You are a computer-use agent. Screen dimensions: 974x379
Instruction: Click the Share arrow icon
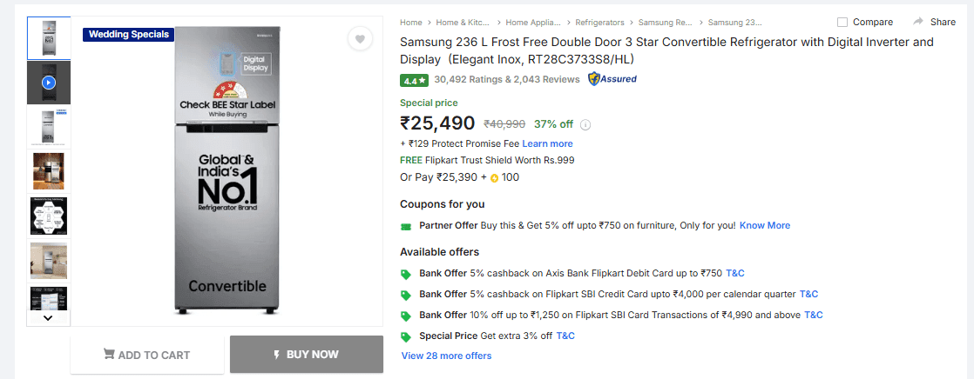[x=918, y=22]
